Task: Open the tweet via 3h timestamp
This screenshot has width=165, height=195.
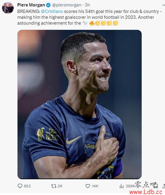Action: click(x=87, y=5)
